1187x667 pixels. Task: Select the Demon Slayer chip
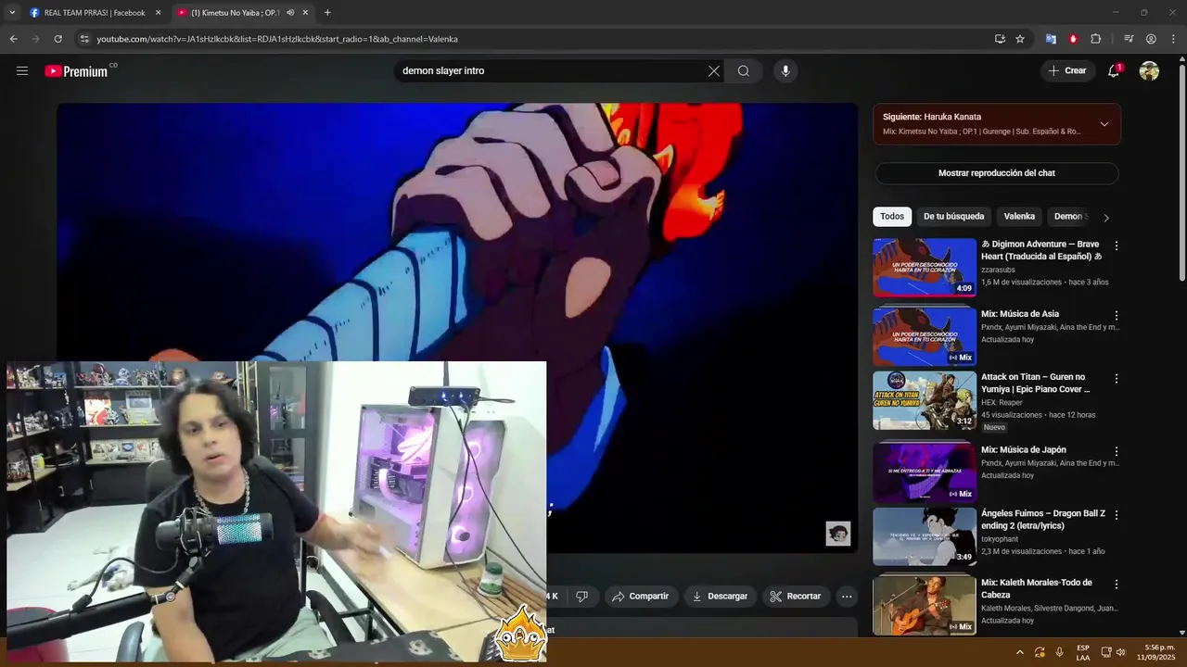click(1069, 217)
